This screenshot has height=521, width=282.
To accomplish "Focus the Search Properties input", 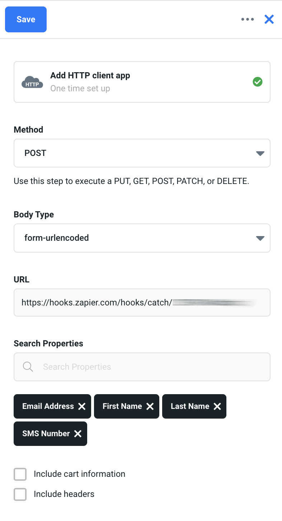I will click(x=151, y=367).
